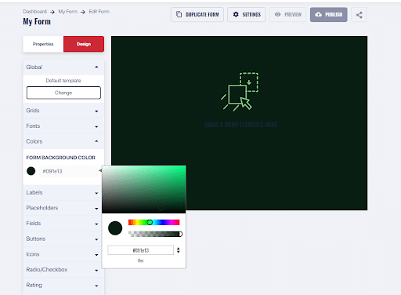Expand the Labels section
Image resolution: width=401 pixels, height=295 pixels.
coord(63,193)
